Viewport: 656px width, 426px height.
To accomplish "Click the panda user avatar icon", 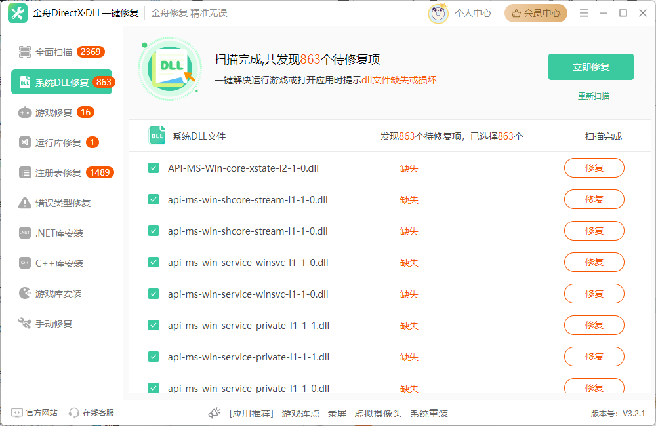I will (x=438, y=13).
